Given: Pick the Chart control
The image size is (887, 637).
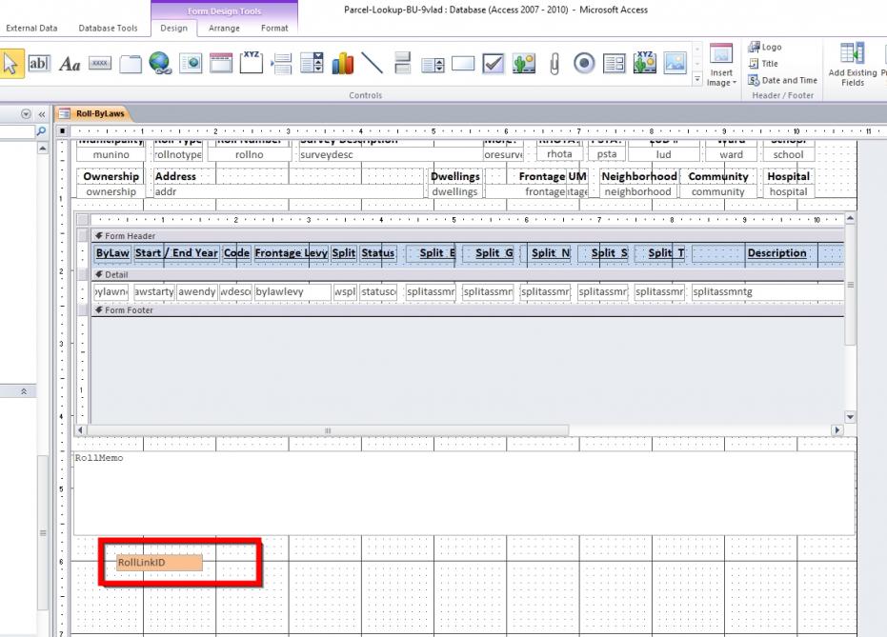Looking at the screenshot, I should (x=342, y=63).
